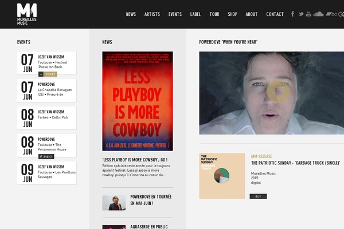The height and width of the screenshot is (229, 344).
Task: Open The Patriotic Sunday Garbage Truck title
Action: pos(295,163)
